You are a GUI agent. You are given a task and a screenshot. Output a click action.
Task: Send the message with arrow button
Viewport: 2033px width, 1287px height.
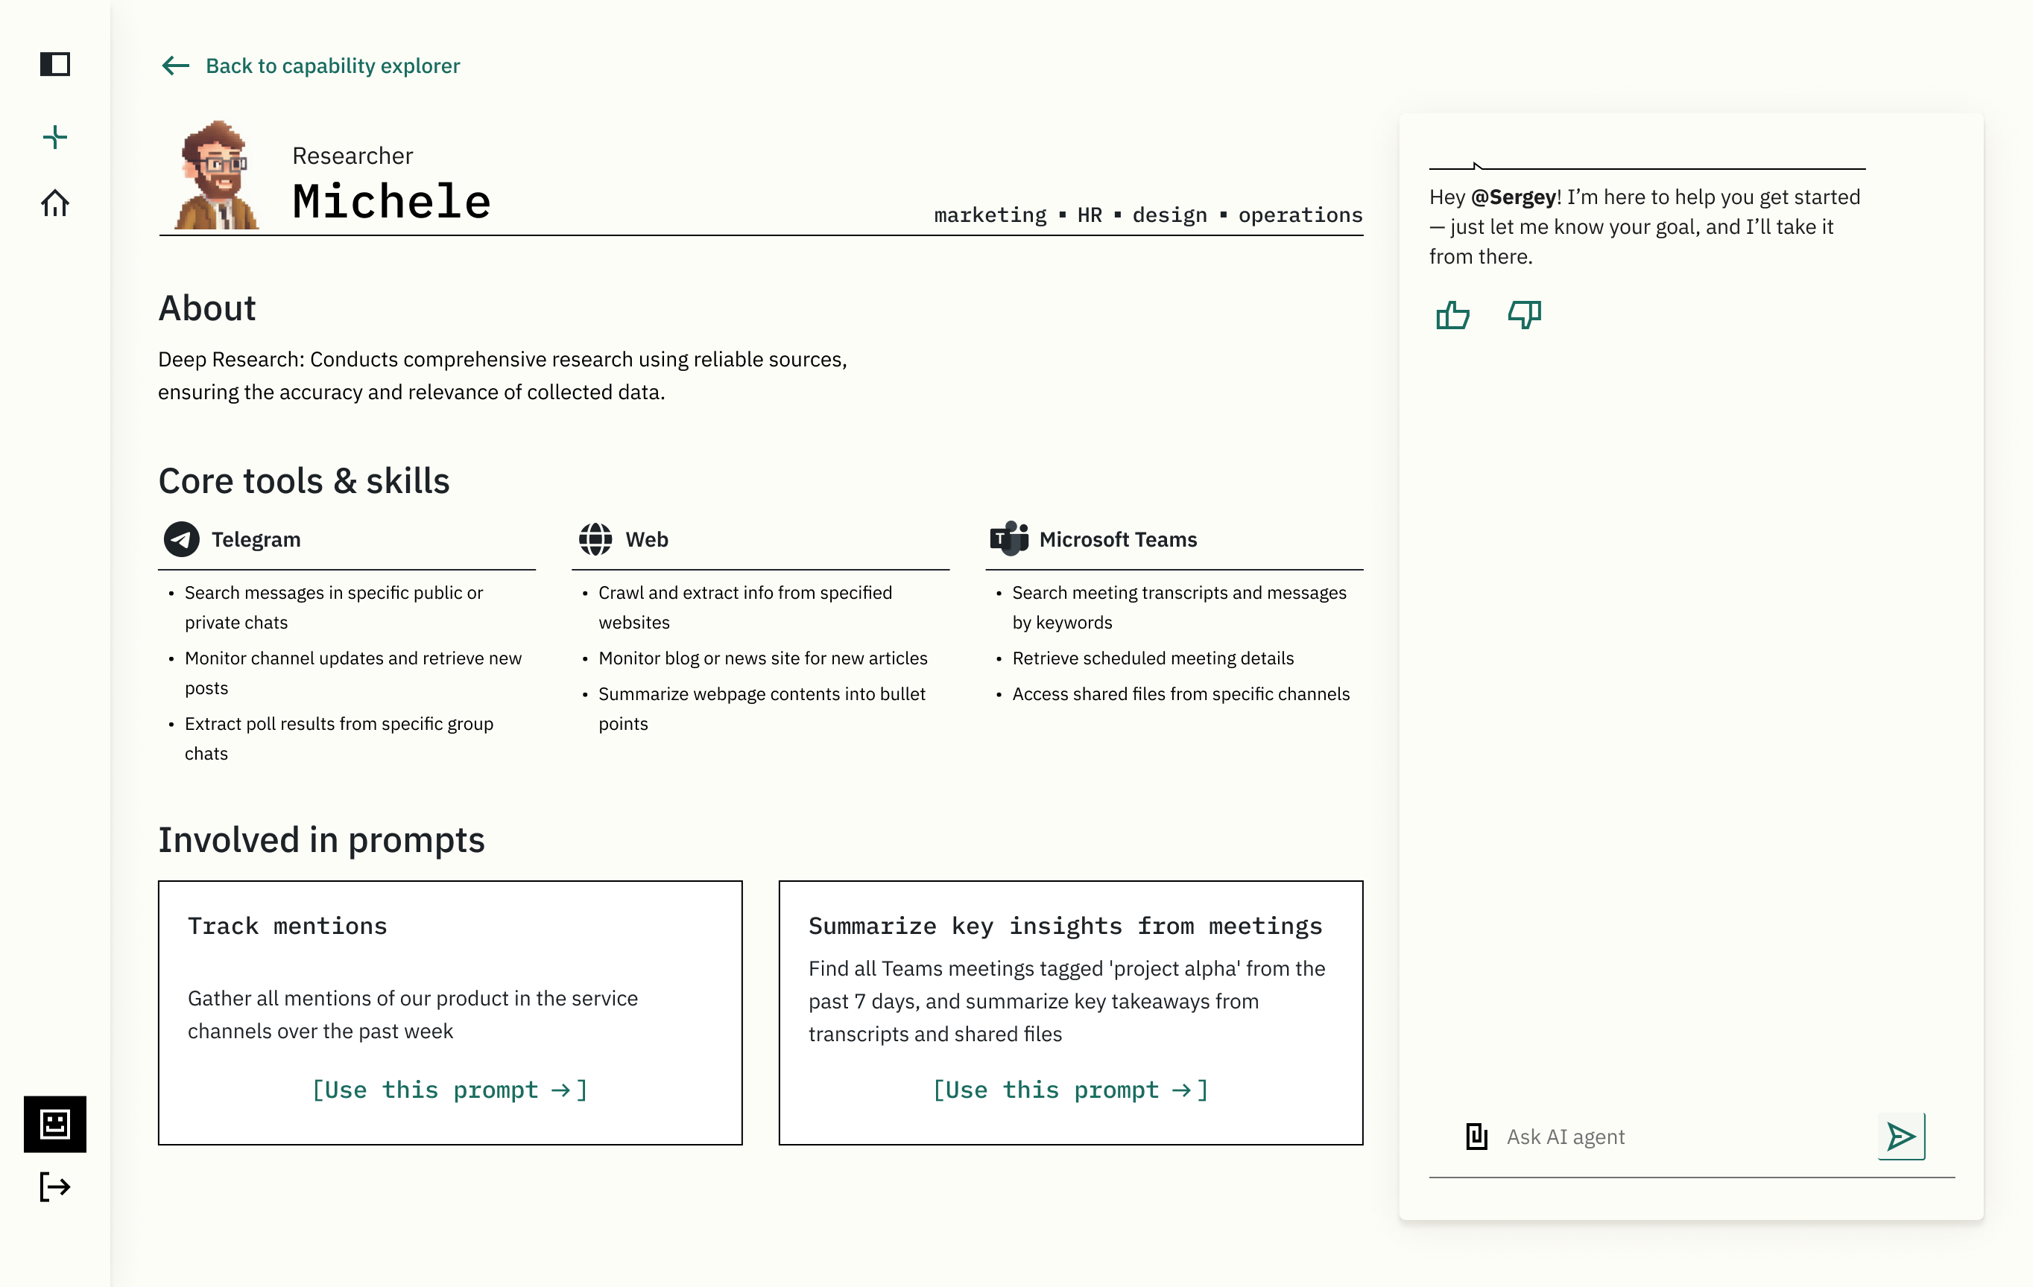click(1901, 1136)
